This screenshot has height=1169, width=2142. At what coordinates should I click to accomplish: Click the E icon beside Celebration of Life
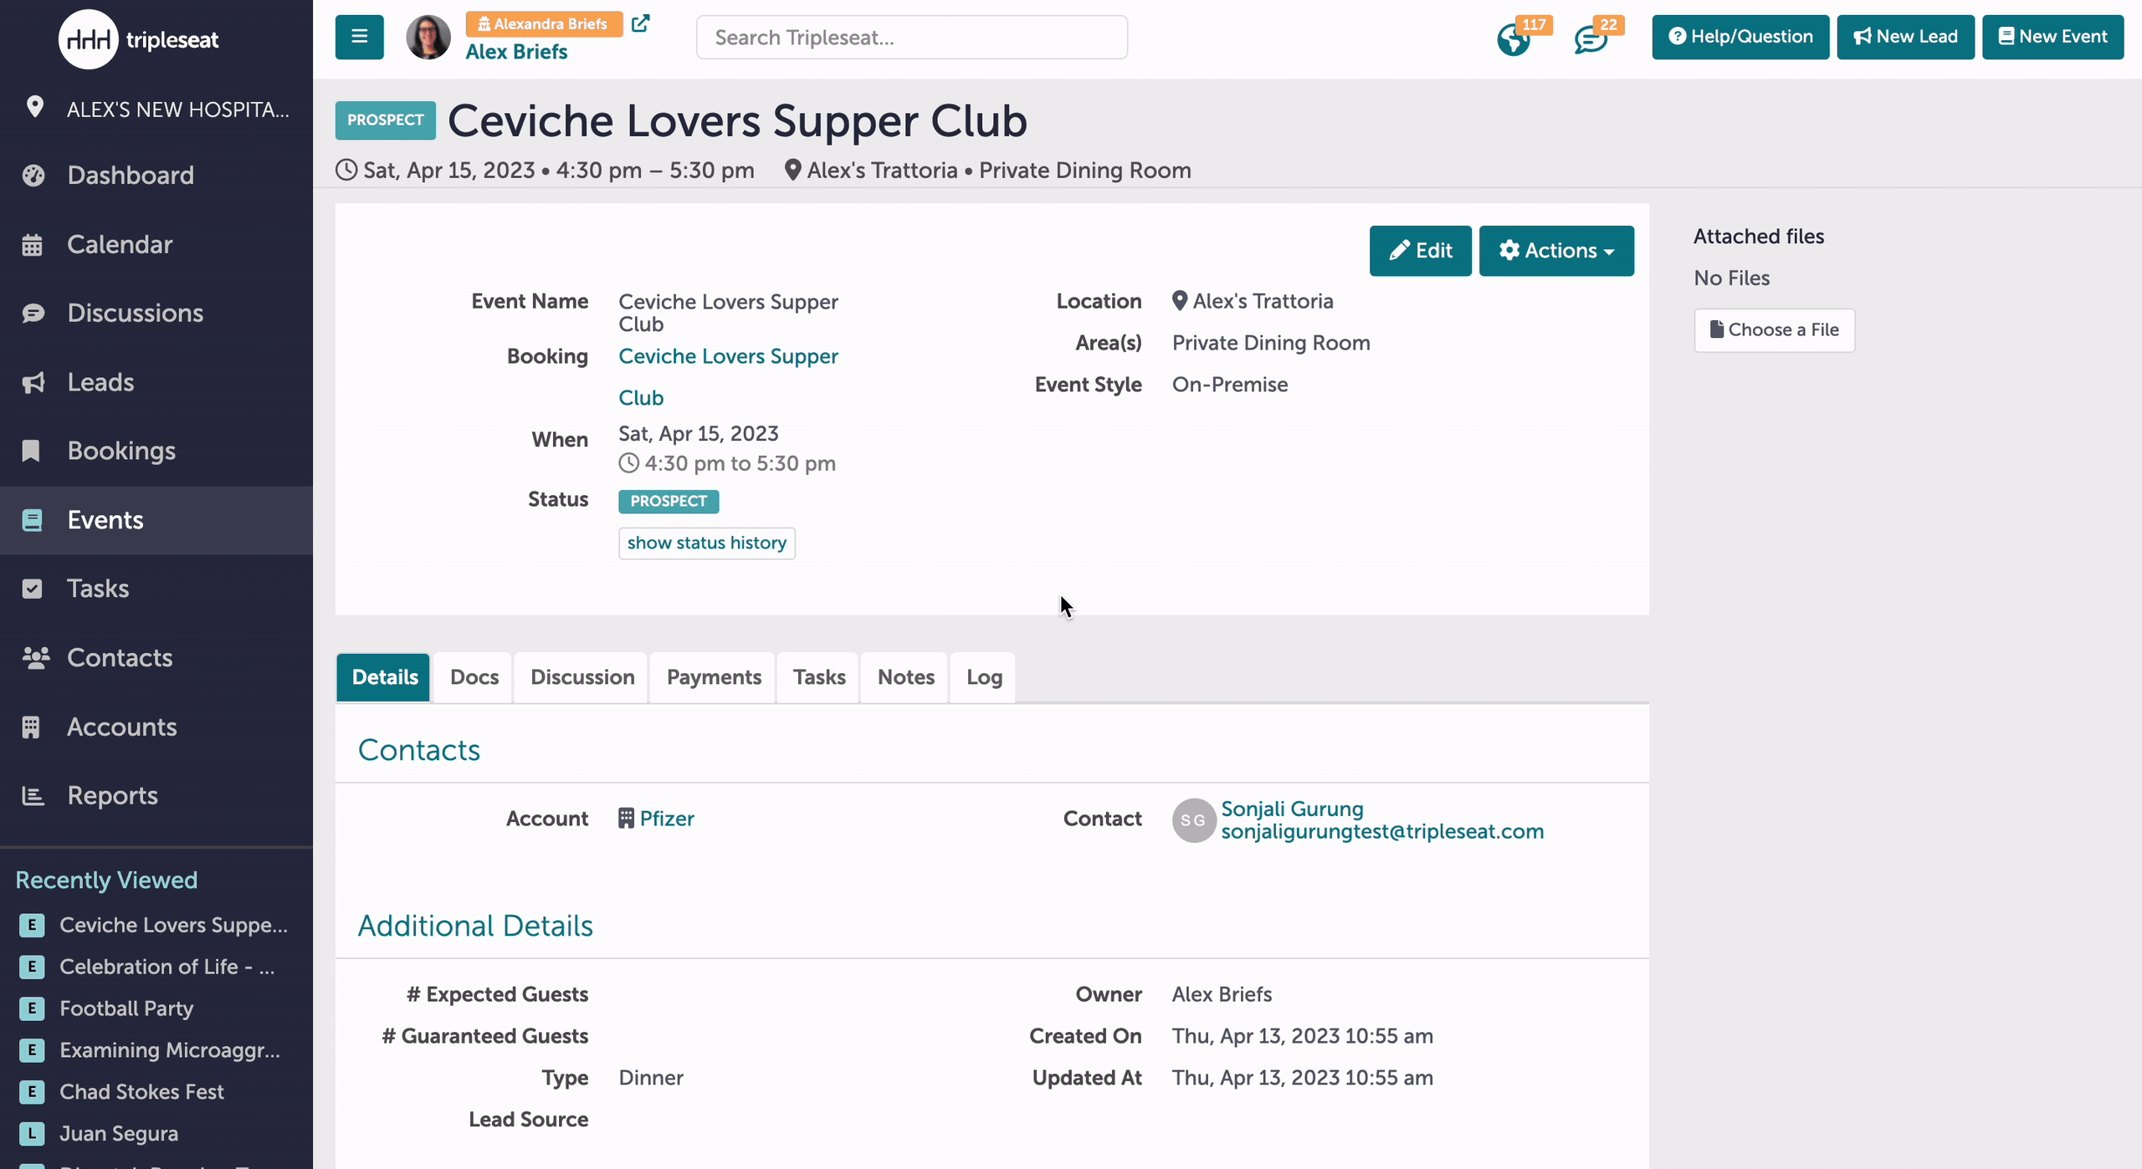(x=32, y=967)
